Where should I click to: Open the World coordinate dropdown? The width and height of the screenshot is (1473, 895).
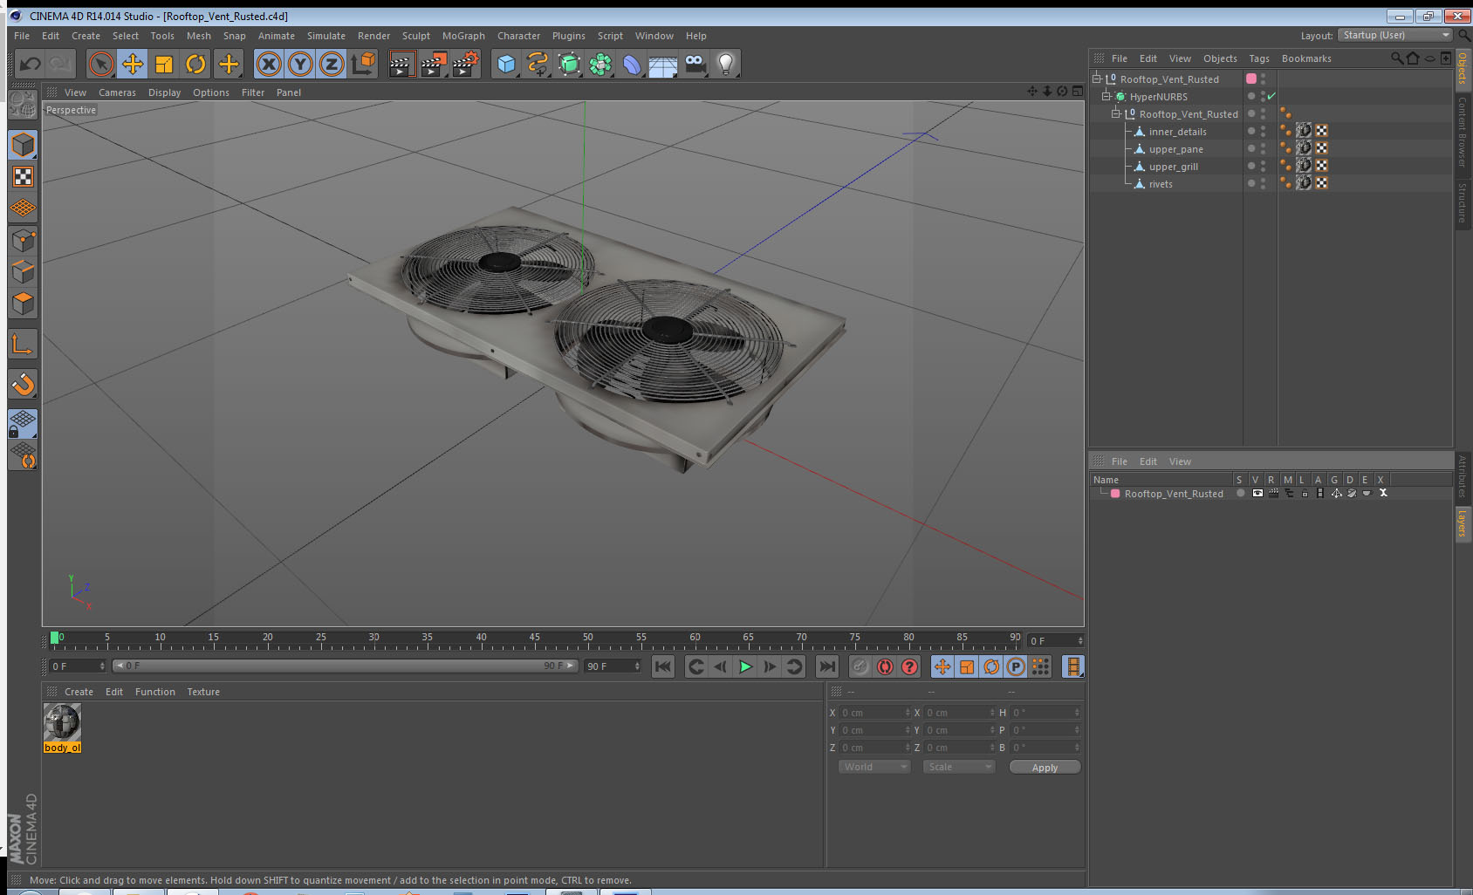[874, 767]
